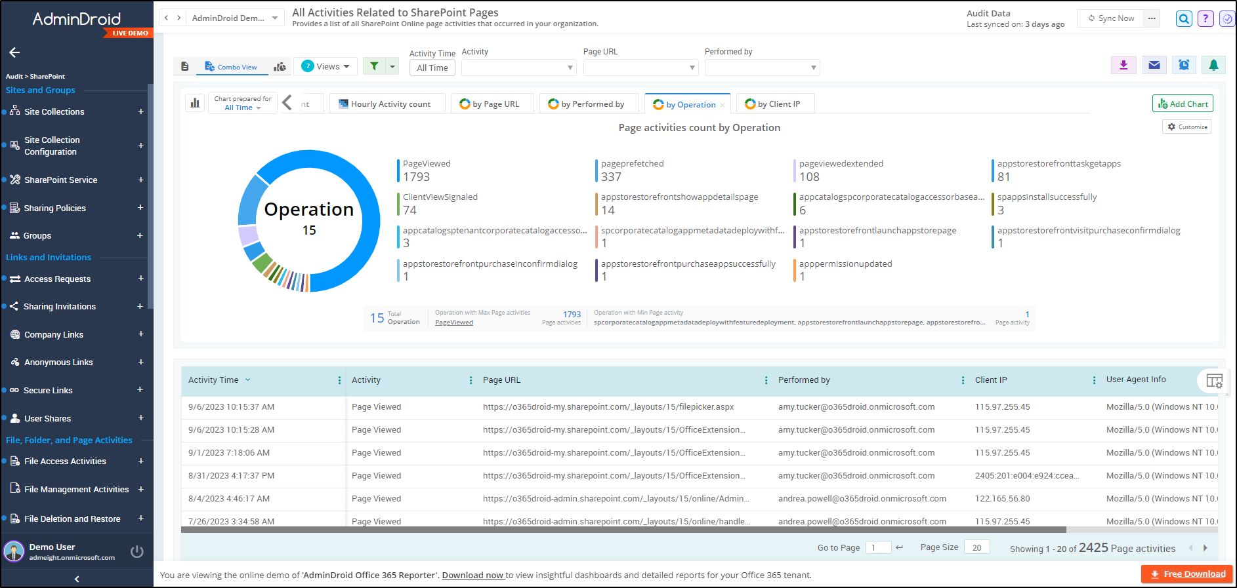Click the bar chart icon near Chart prepared for
Viewport: 1237px width, 588px height.
tap(195, 103)
